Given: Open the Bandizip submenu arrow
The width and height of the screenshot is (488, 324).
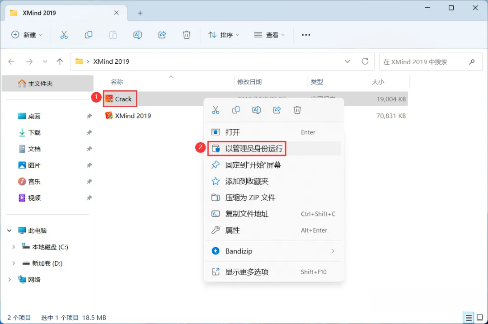Looking at the screenshot, I should pos(333,251).
